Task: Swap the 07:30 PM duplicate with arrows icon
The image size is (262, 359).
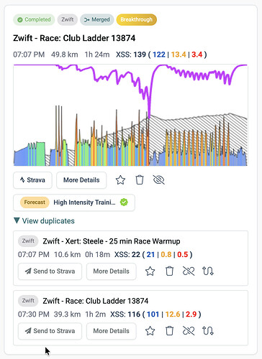Action: tap(208, 331)
